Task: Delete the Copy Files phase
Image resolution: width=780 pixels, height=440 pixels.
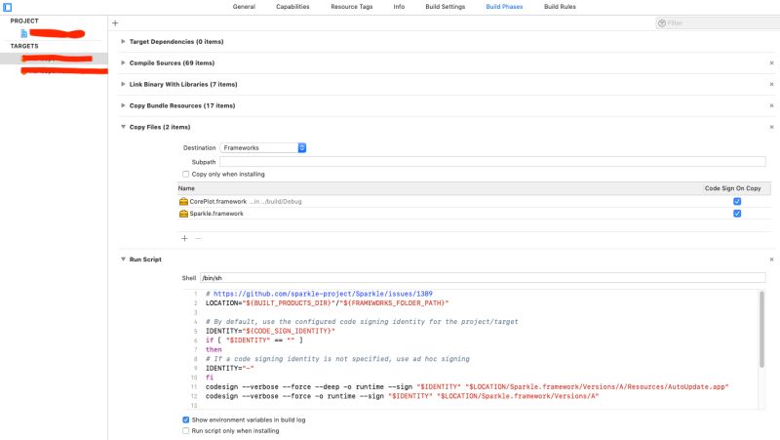Action: point(771,127)
